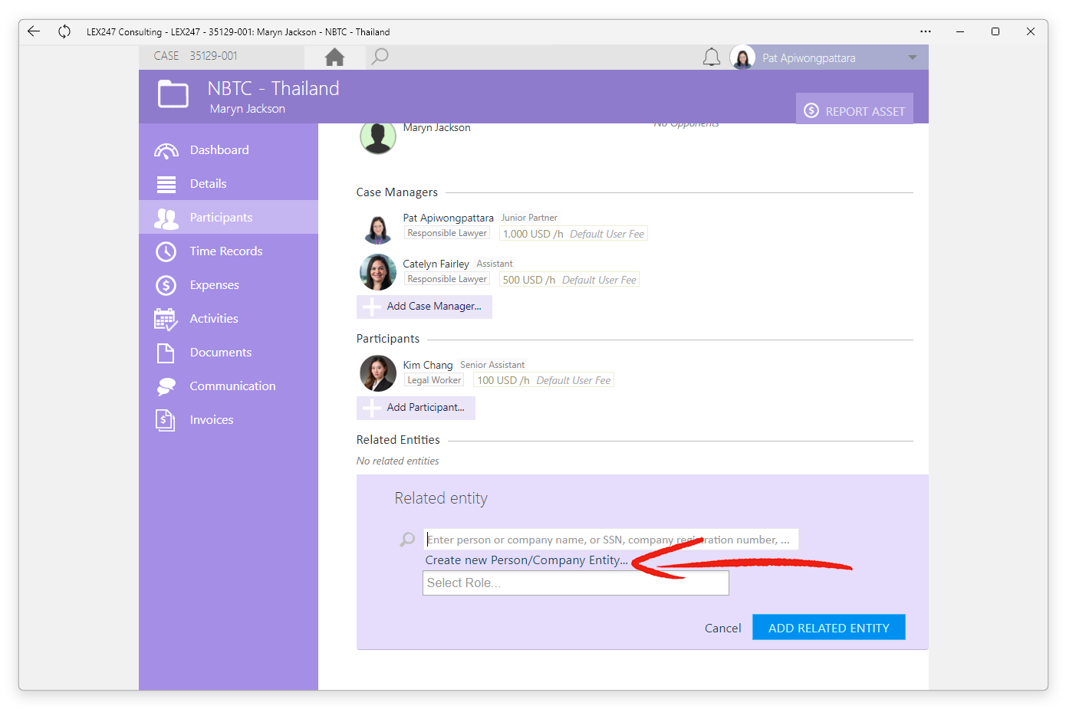This screenshot has height=709, width=1066.
Task: Click the 500 USD /h fee
Action: click(x=569, y=280)
